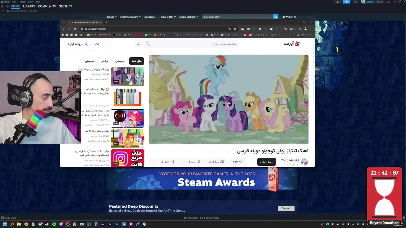Open the TurboSquid bookmark in Chrome

(x=160, y=35)
